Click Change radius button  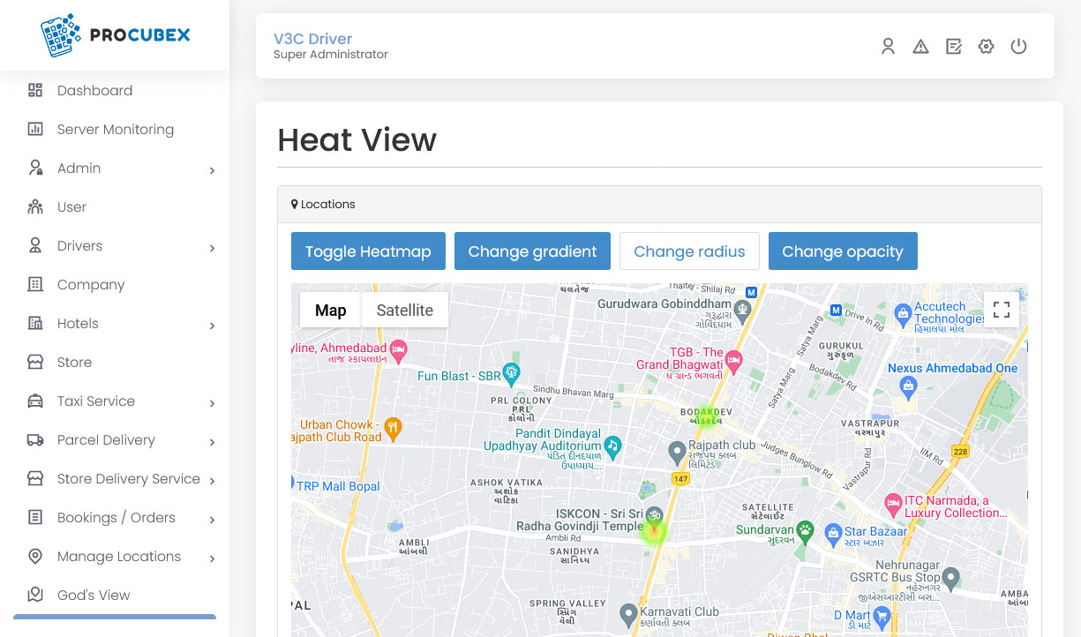point(689,251)
